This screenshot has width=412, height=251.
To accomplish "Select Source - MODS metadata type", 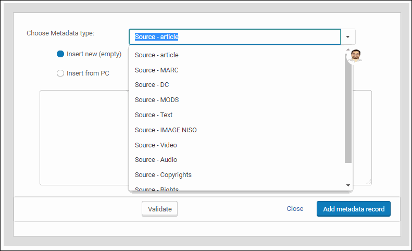I will (x=156, y=100).
